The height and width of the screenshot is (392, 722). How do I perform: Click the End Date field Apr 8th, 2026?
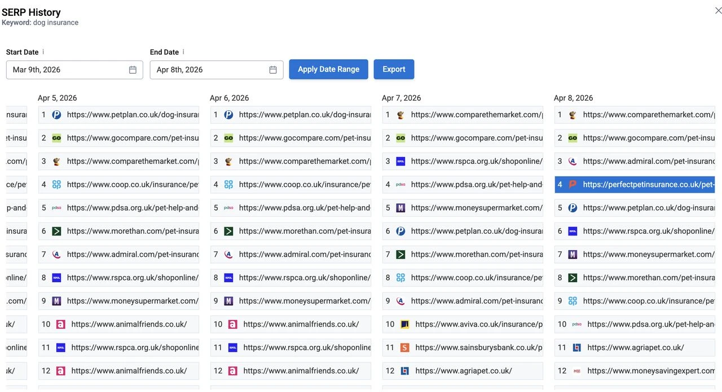217,70
